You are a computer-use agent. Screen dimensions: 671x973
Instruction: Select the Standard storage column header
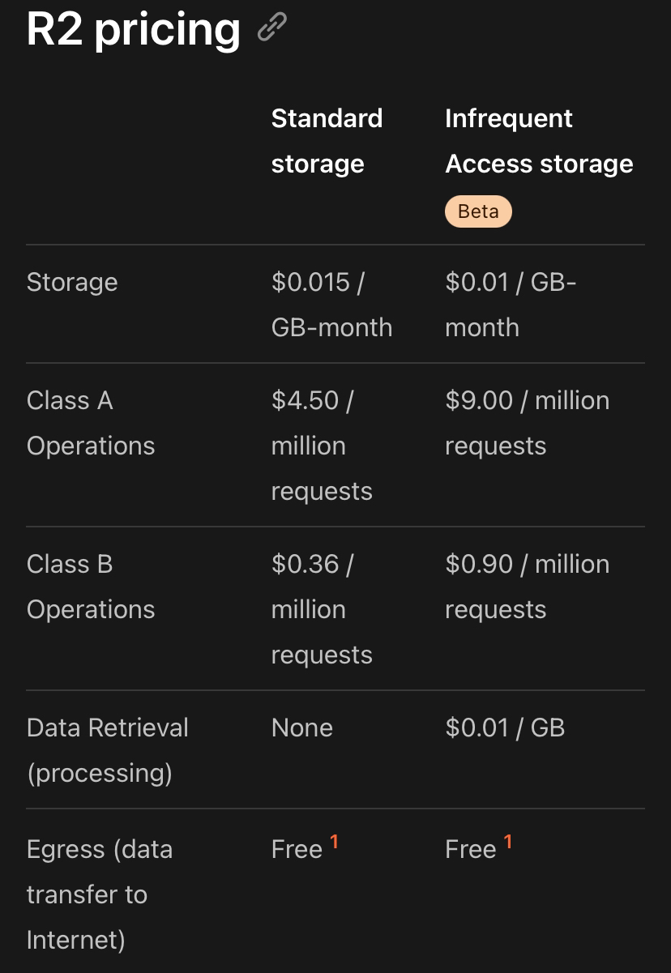pyautogui.click(x=327, y=141)
